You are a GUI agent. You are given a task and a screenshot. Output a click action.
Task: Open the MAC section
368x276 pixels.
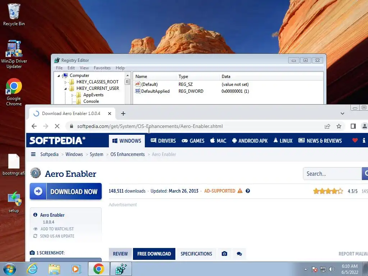[218, 141]
